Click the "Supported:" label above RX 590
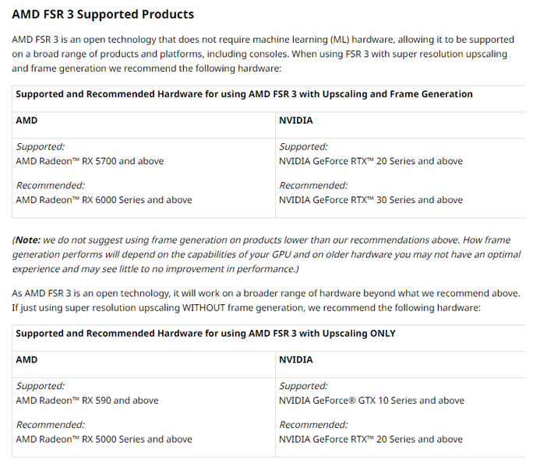 click(41, 386)
